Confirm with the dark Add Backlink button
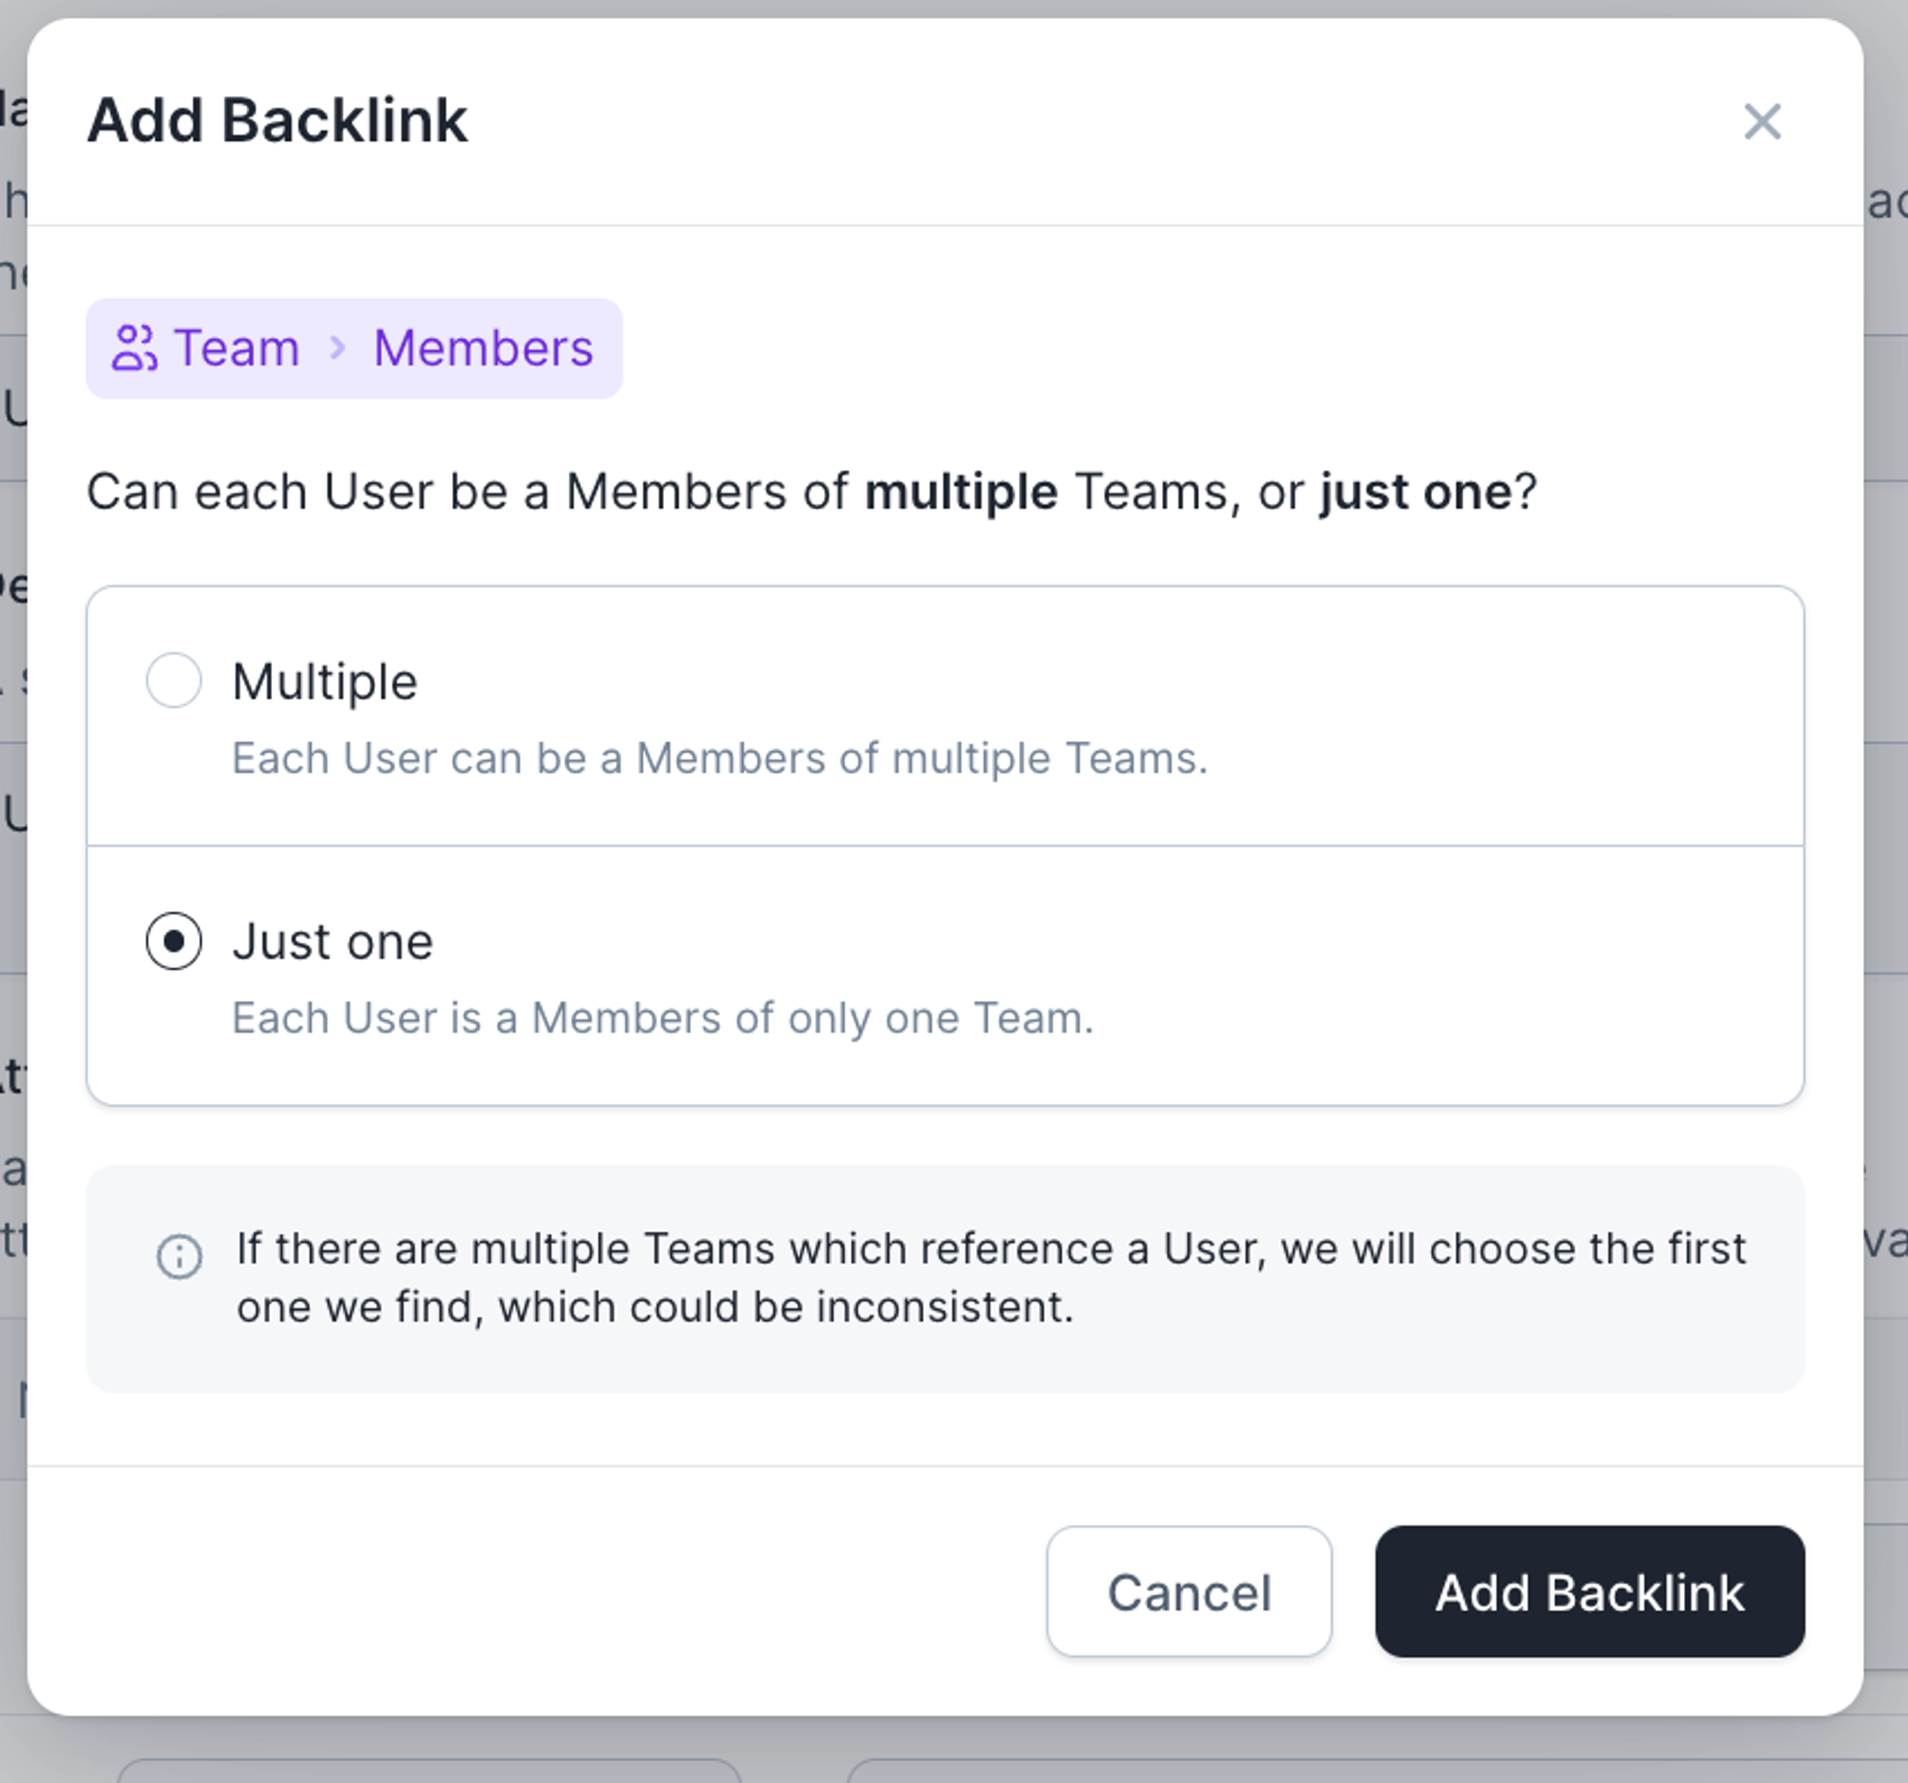1908x1783 pixels. tap(1588, 1592)
